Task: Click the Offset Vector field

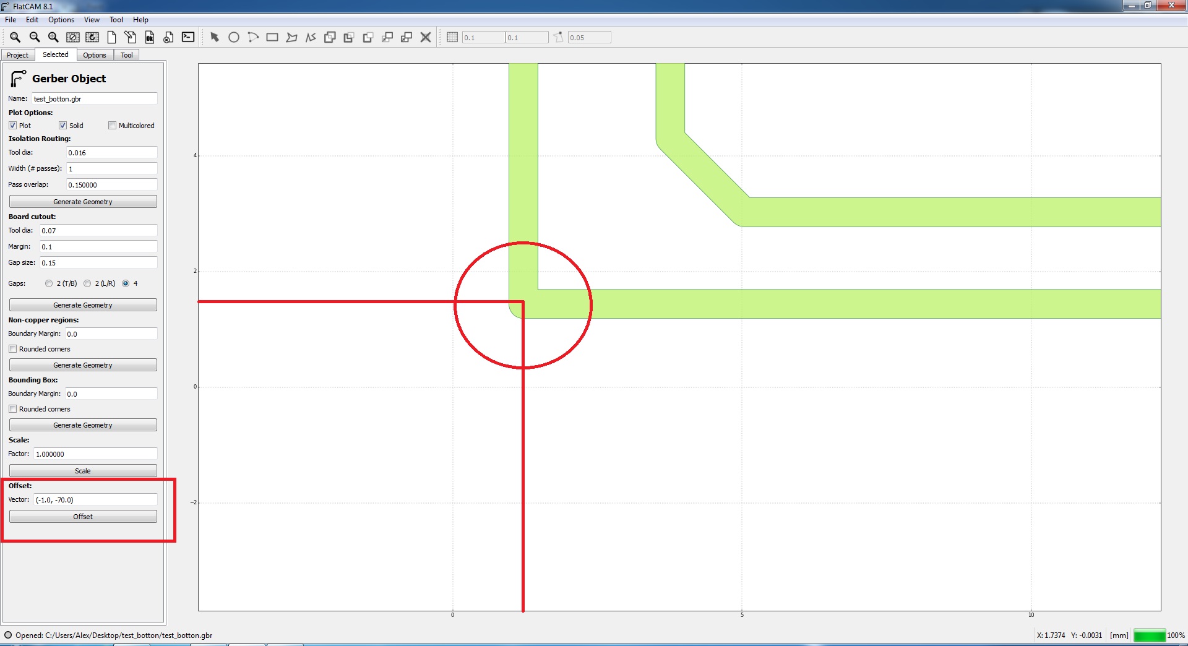Action: (96, 500)
